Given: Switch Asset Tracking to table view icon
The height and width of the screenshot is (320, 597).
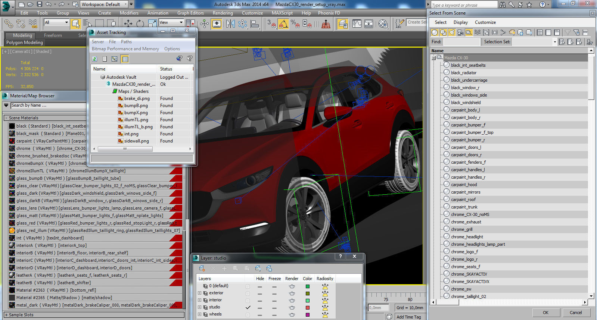Looking at the screenshot, I should tap(125, 59).
